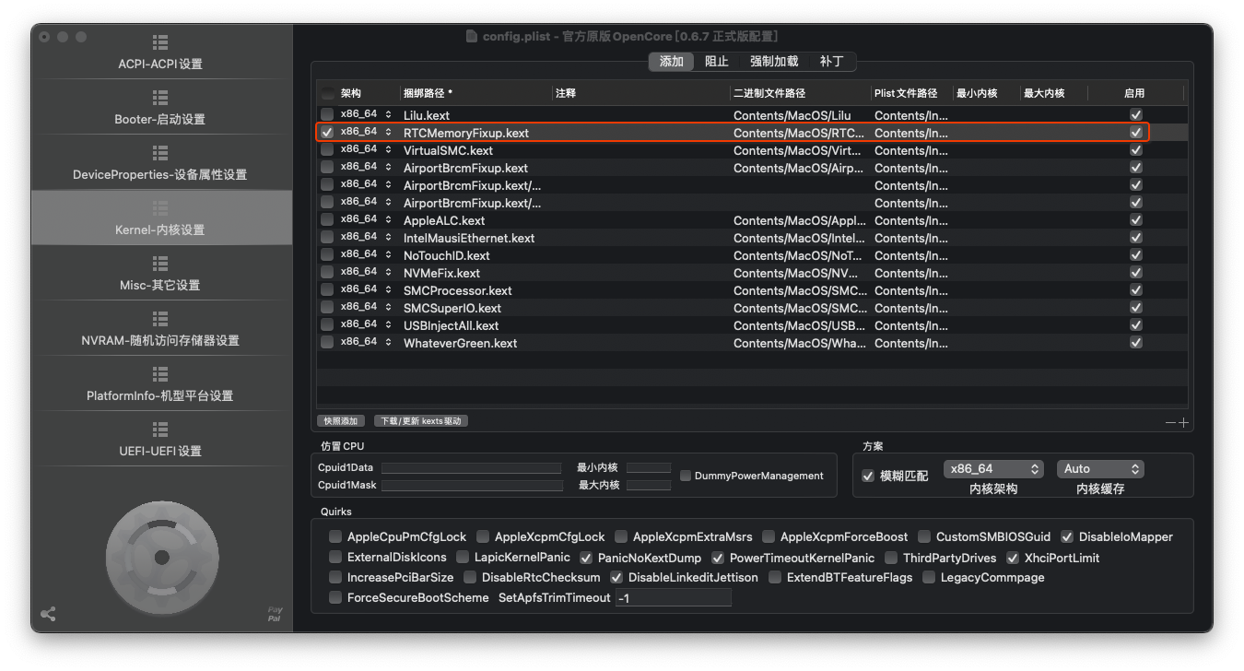Click the plus icon to add a kext row

coord(1183,423)
